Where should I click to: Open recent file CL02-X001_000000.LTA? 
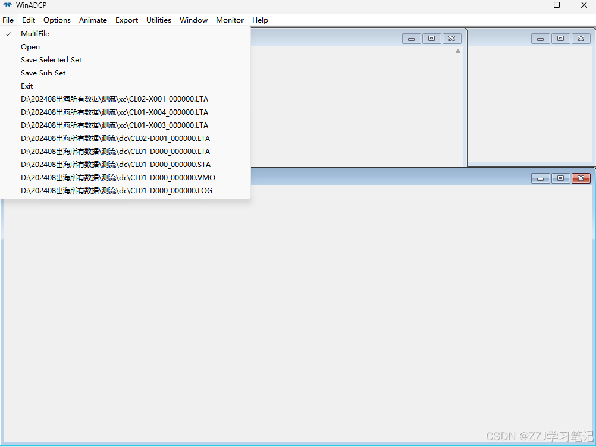pyautogui.click(x=125, y=99)
